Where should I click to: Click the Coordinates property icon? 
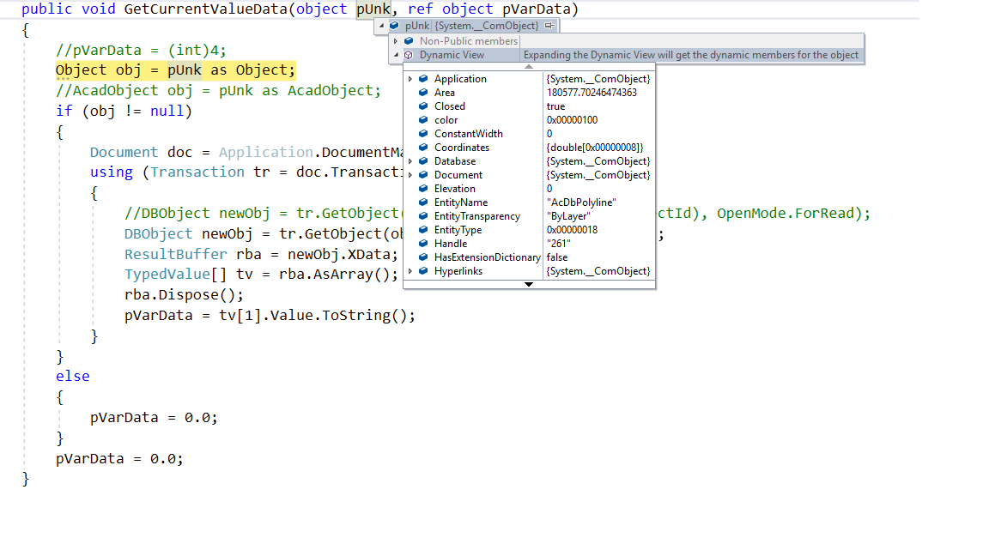pyautogui.click(x=423, y=148)
